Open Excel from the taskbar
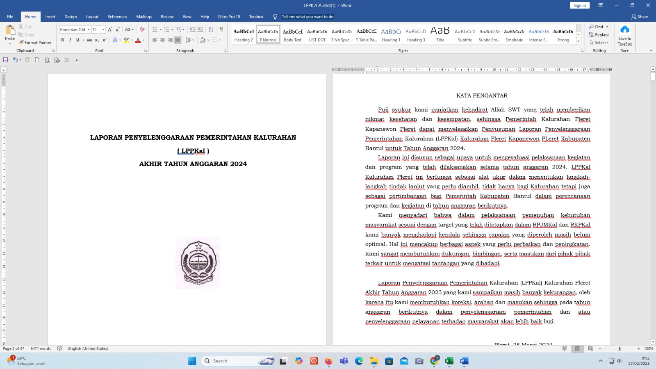656x369 pixels. tap(449, 361)
